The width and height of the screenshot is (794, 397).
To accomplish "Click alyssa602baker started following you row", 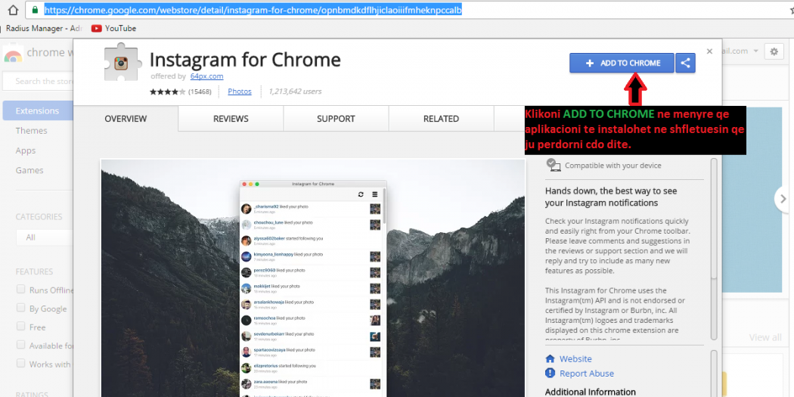I will pos(311,240).
